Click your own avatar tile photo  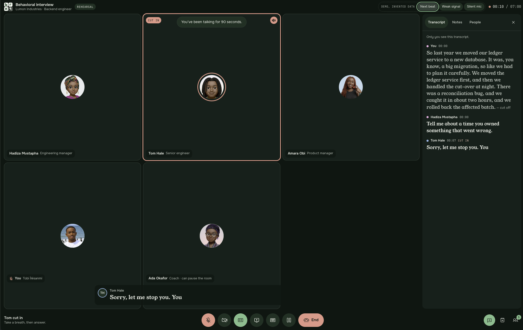[72, 236]
